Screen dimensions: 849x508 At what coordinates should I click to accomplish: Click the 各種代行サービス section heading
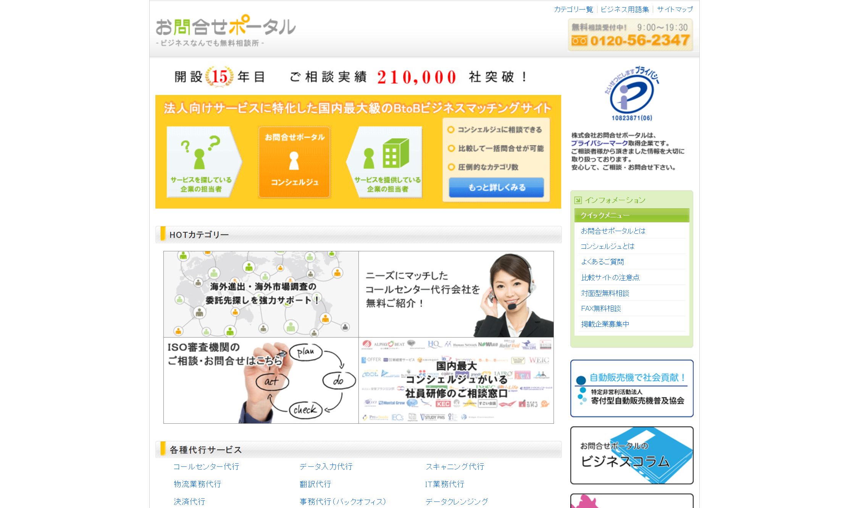(205, 450)
